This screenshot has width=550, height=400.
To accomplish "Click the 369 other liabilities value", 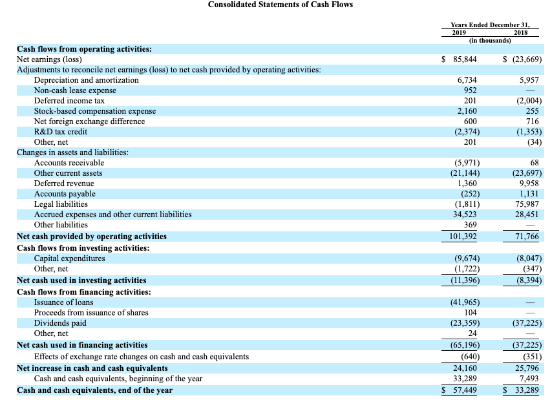I will coord(471,225).
